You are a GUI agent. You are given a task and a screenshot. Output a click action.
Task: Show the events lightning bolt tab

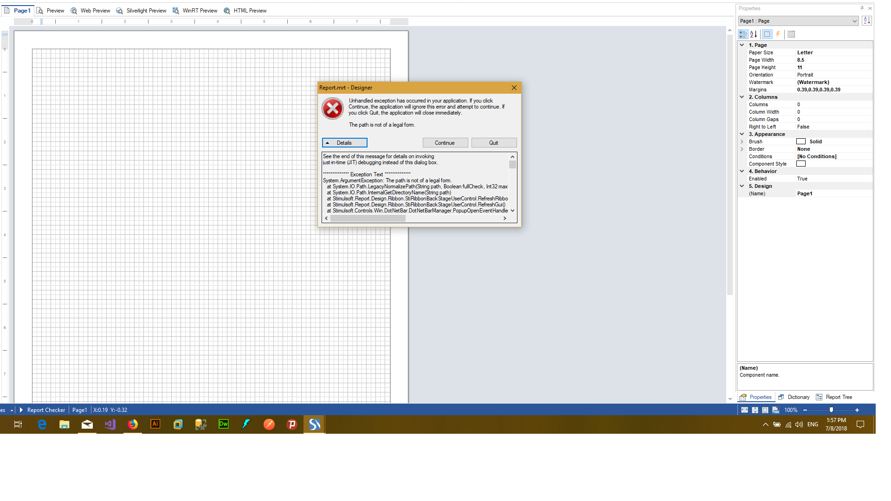click(x=778, y=34)
